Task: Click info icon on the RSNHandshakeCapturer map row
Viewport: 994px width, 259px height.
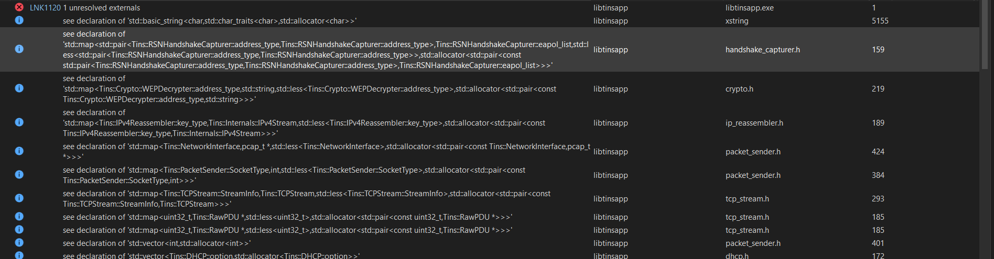Action: point(19,49)
